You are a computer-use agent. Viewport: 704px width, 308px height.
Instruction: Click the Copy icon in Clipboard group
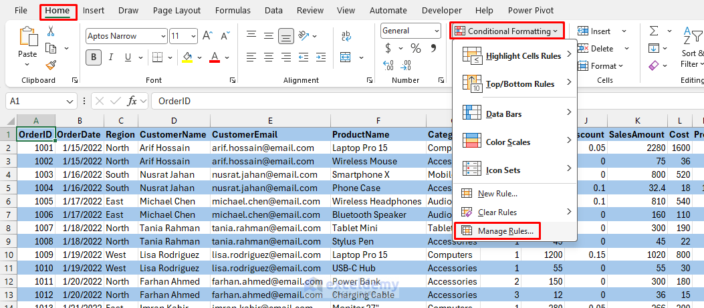tap(51, 49)
